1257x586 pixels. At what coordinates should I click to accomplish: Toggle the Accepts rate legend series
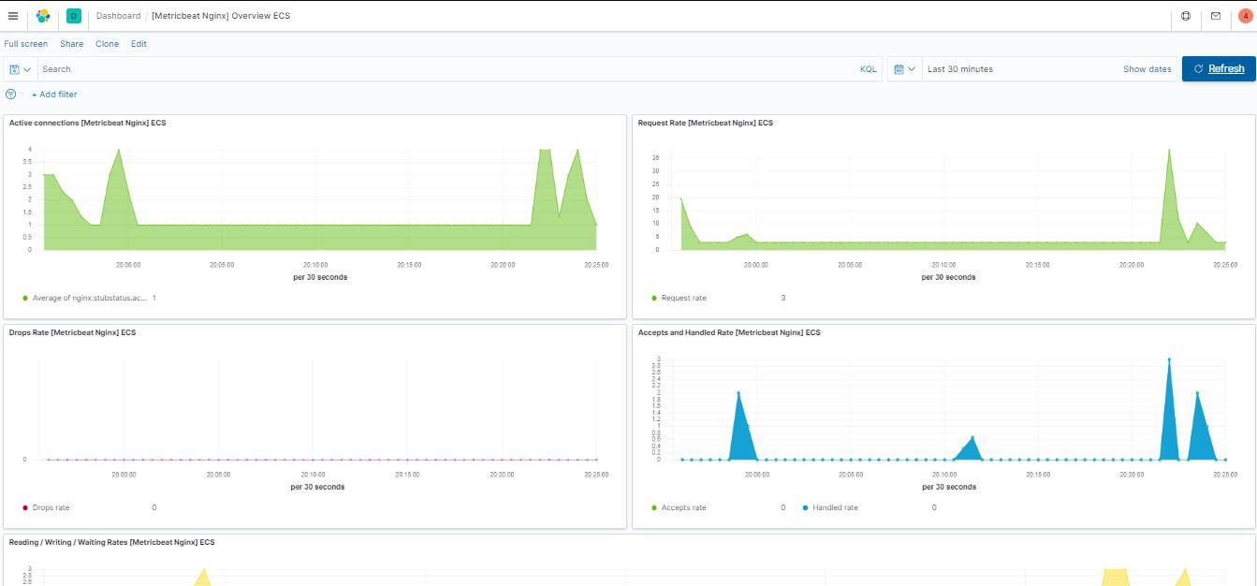tap(683, 507)
